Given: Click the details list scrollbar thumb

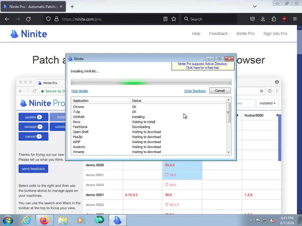Looking at the screenshot, I should (x=229, y=112).
